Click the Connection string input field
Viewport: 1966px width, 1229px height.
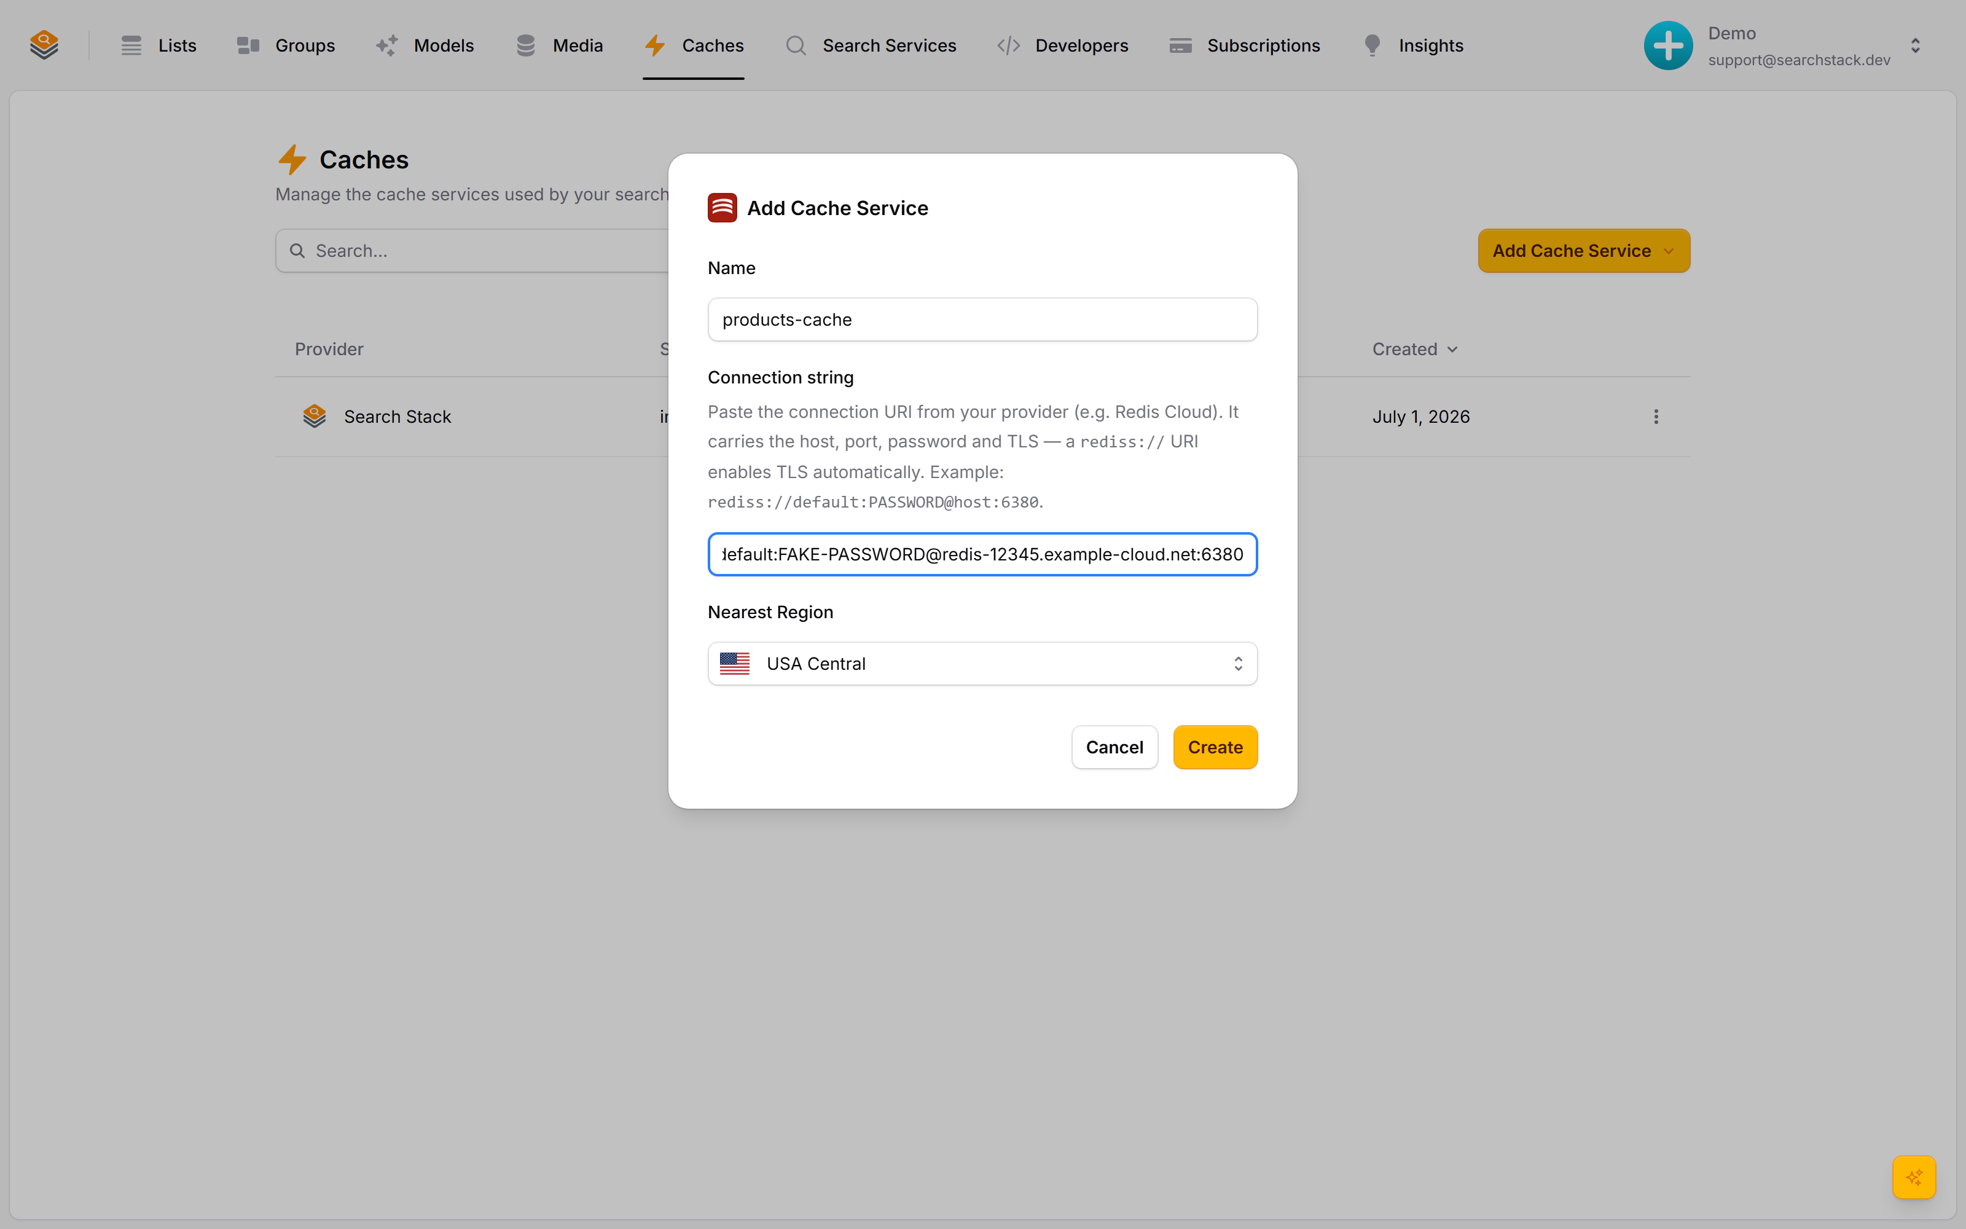point(982,554)
